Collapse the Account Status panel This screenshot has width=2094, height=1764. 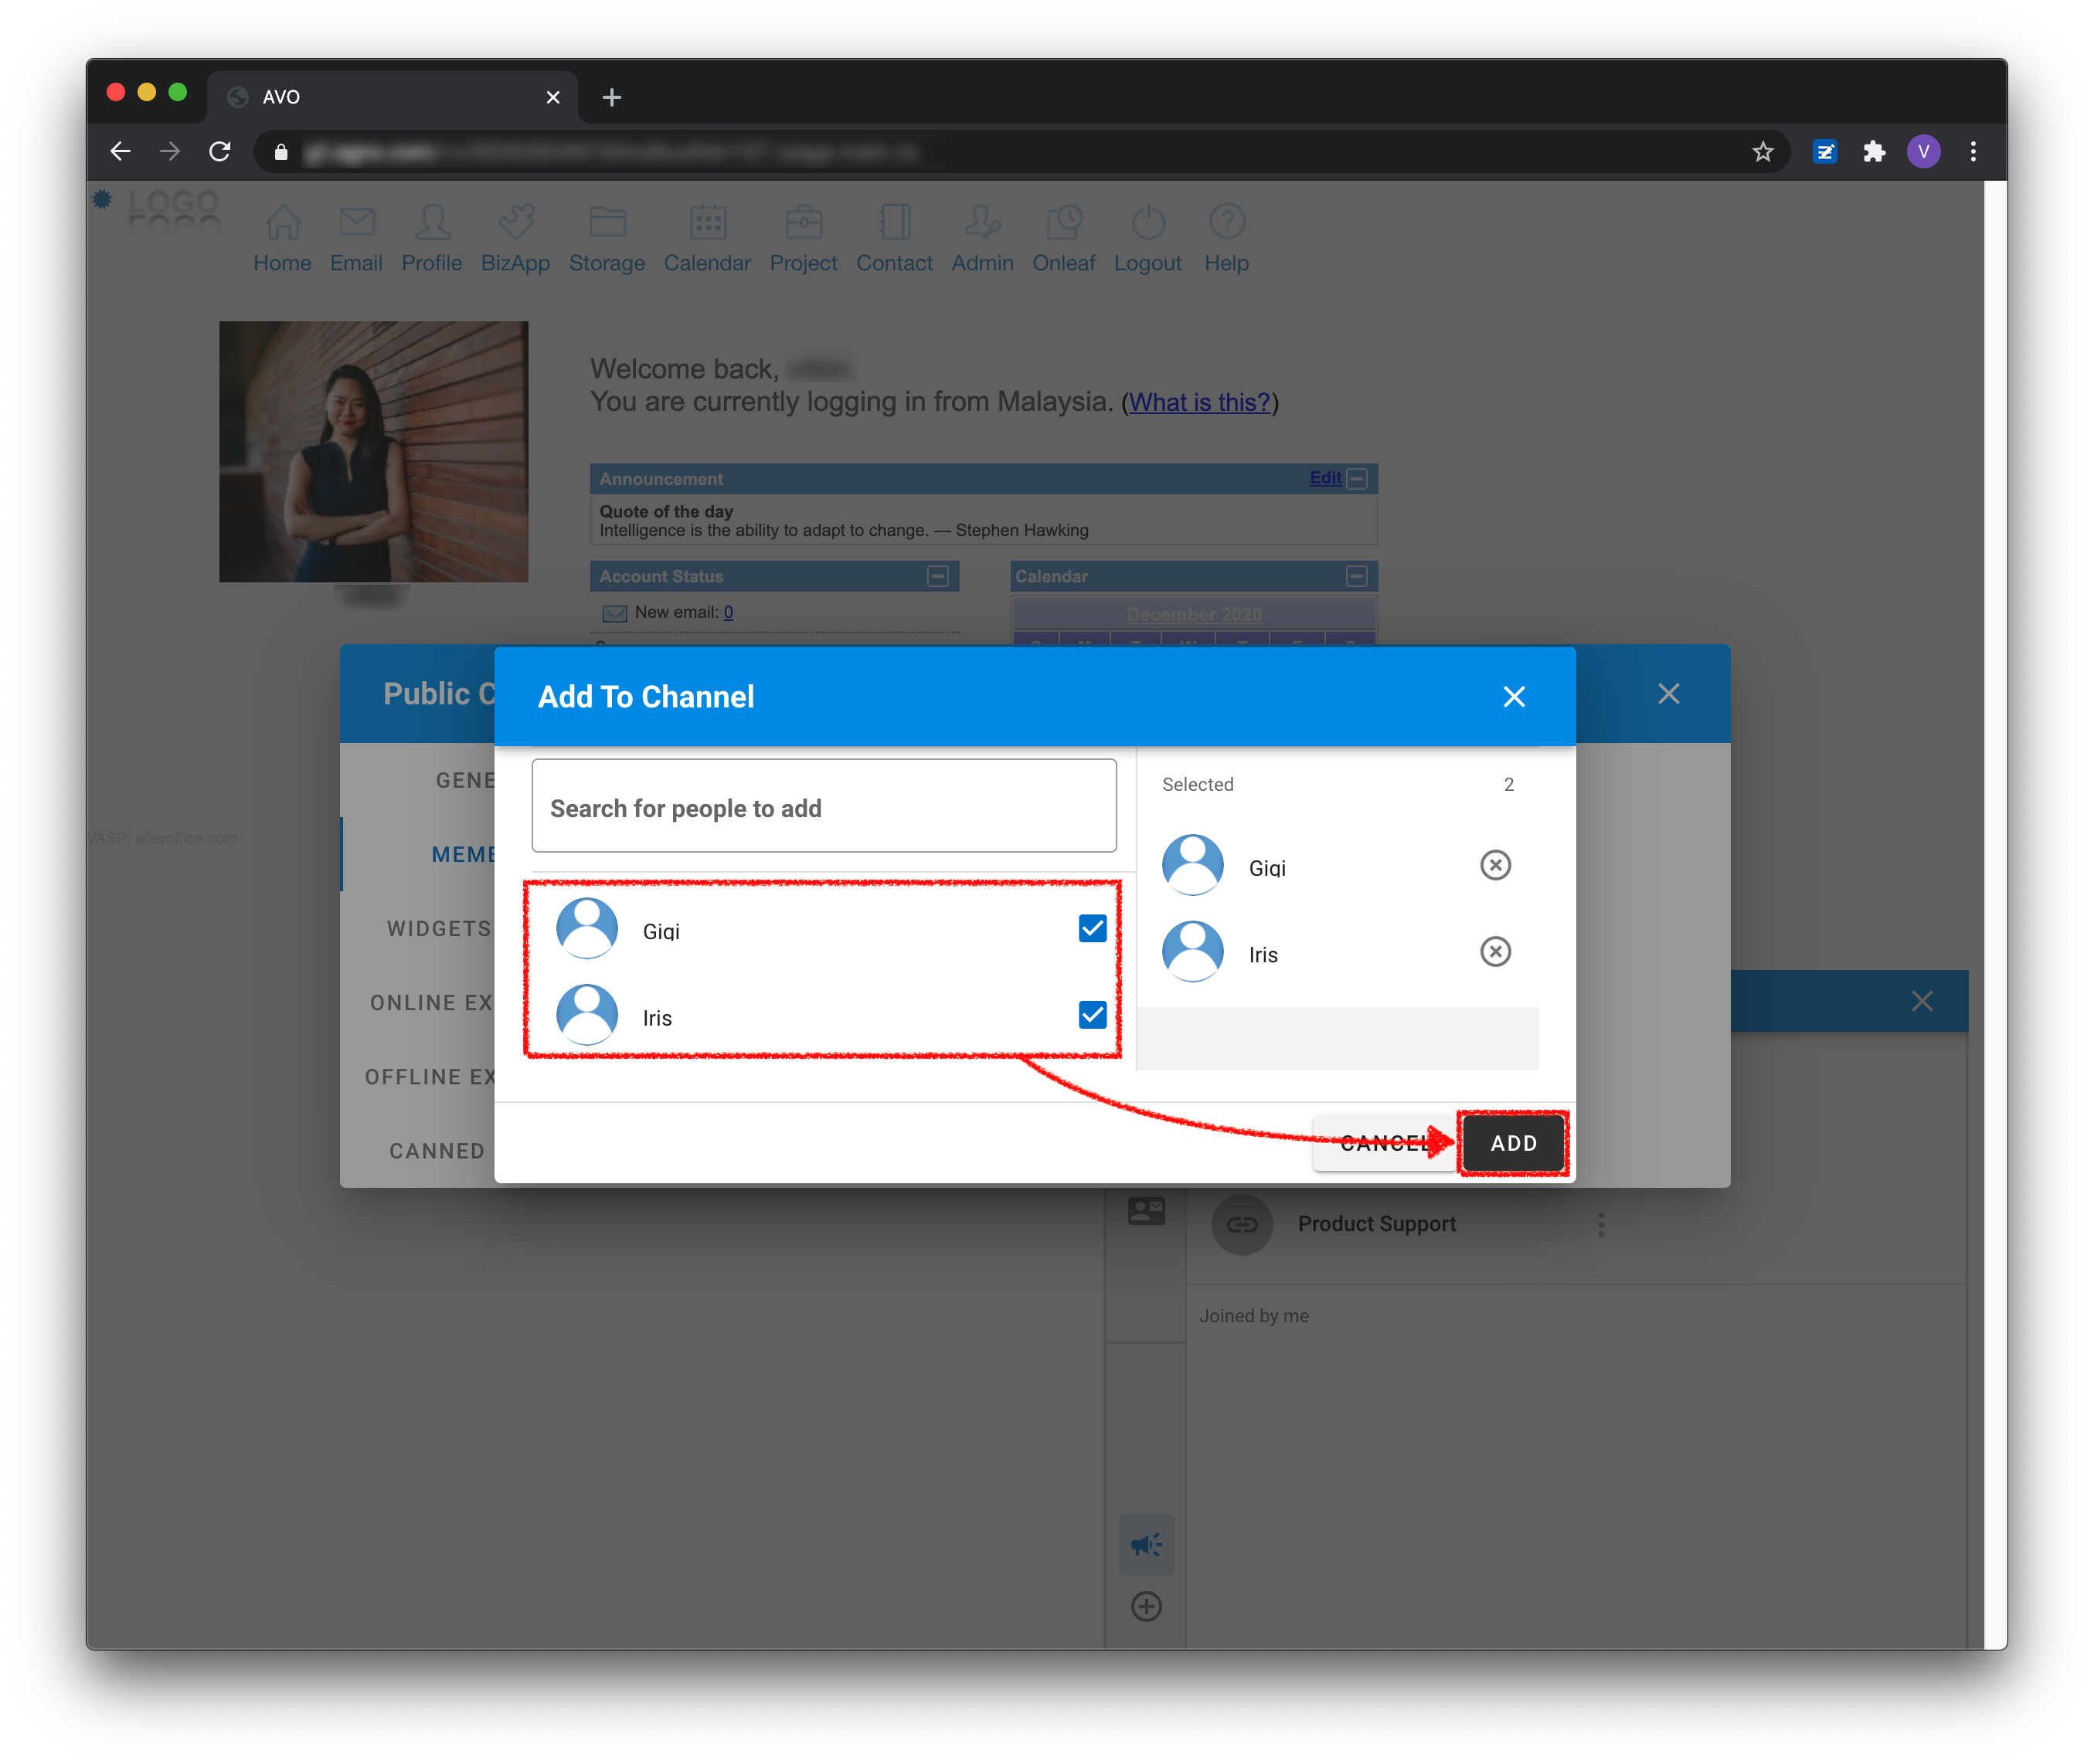pyautogui.click(x=937, y=576)
